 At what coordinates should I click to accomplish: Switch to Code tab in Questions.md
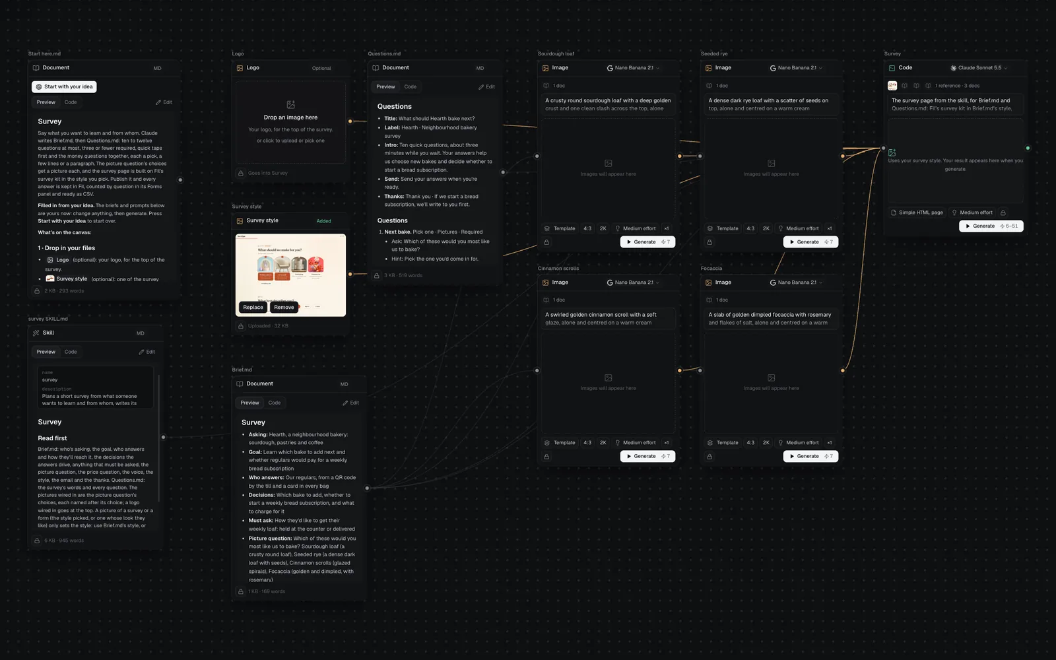point(411,86)
